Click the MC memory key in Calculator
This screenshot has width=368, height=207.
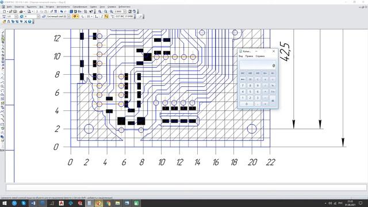tap(243, 73)
